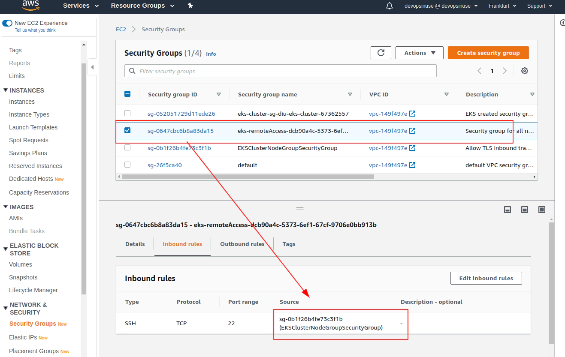Viewport: 565px width, 357px height.
Task: Open the Actions dropdown button
Action: tap(420, 53)
